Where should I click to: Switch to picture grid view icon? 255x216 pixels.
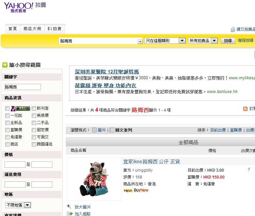94,130
